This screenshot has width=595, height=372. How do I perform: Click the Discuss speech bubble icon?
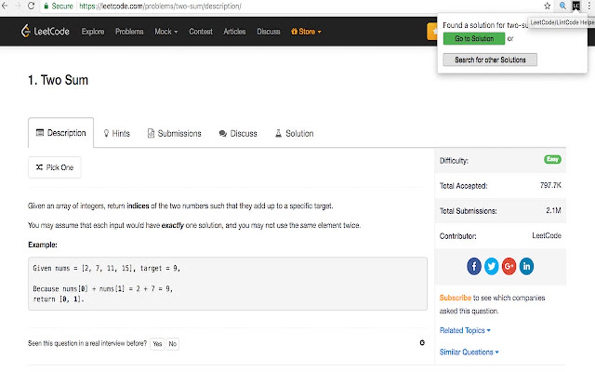click(222, 134)
